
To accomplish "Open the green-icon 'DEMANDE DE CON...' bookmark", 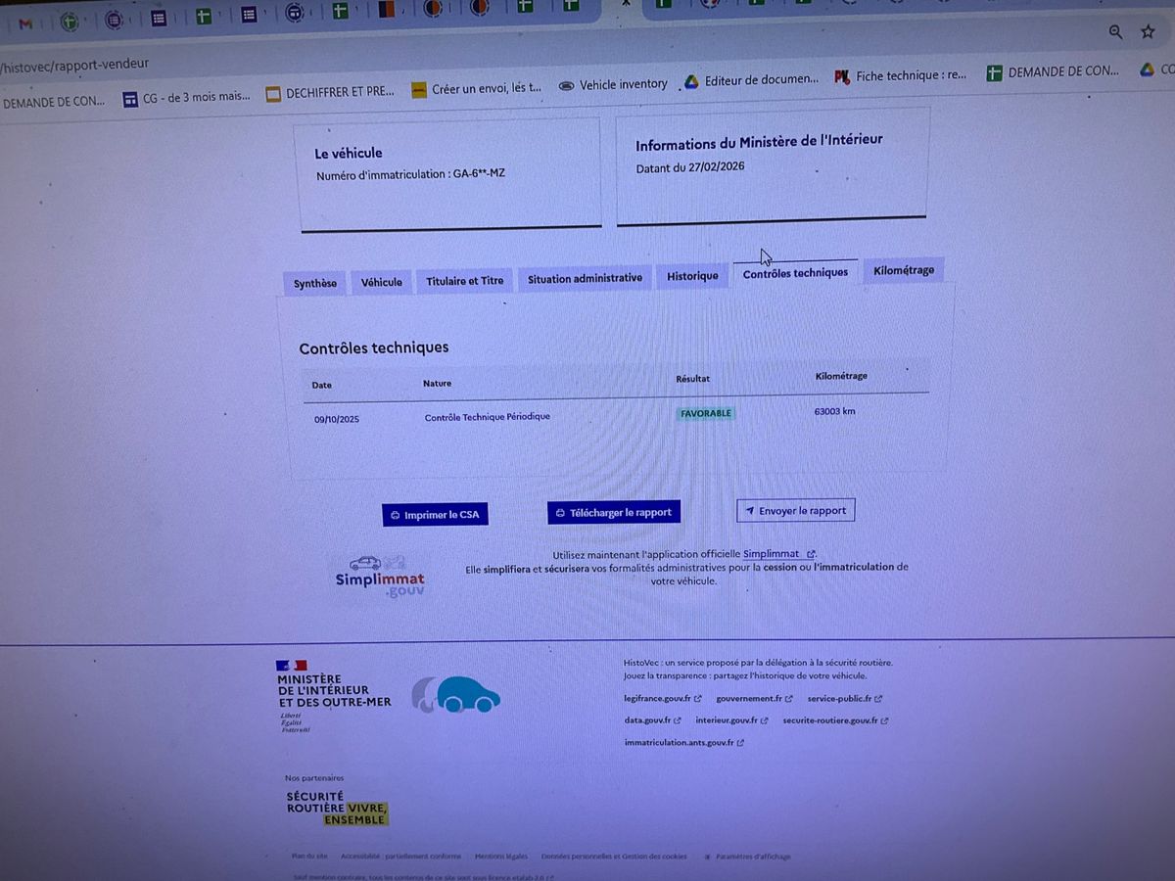I will (x=1053, y=71).
